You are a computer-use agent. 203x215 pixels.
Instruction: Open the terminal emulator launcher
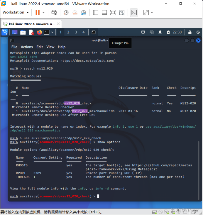pyautogui.click(x=47, y=32)
